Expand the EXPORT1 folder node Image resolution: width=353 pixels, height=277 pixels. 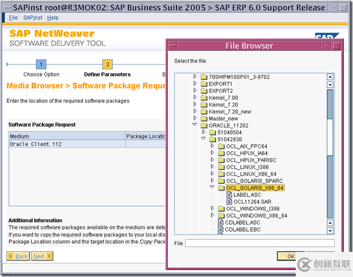click(x=195, y=84)
